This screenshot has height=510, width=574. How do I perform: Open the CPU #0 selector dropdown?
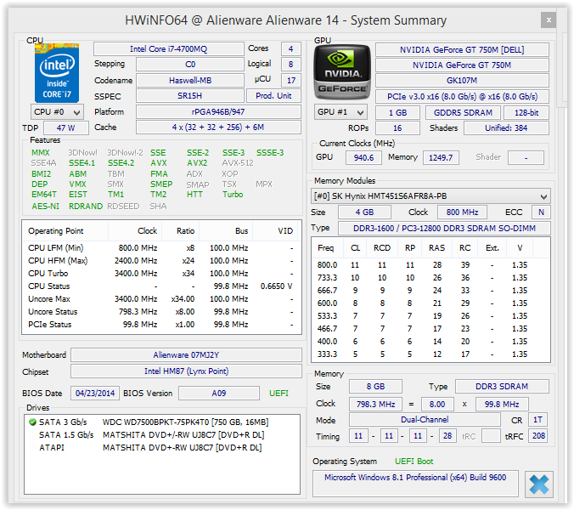pyautogui.click(x=57, y=111)
